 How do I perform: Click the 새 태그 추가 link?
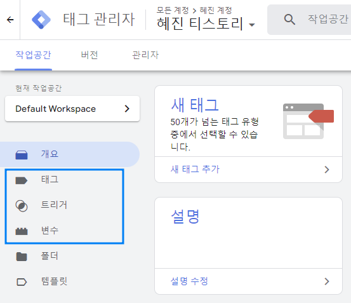click(x=195, y=170)
